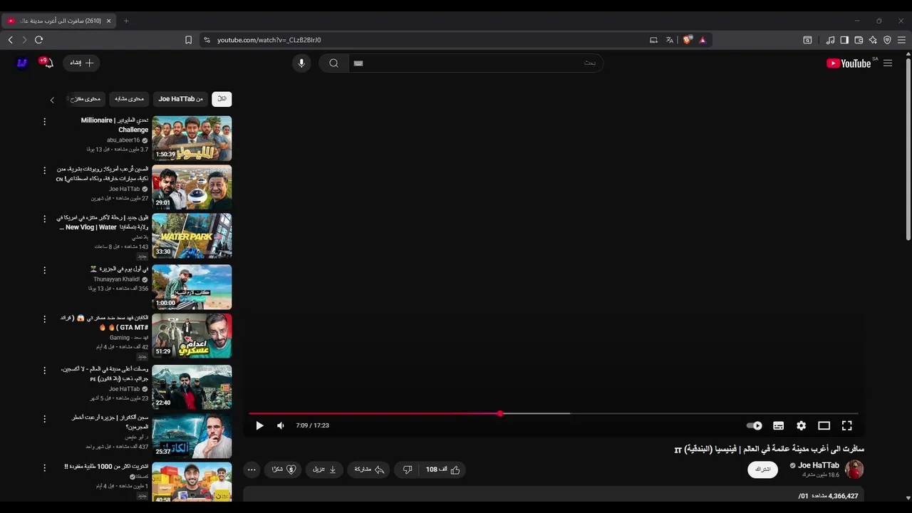Toggle subtitles with the captions icon

point(778,425)
